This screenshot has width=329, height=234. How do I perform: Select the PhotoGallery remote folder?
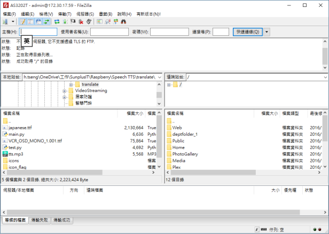[184, 154]
